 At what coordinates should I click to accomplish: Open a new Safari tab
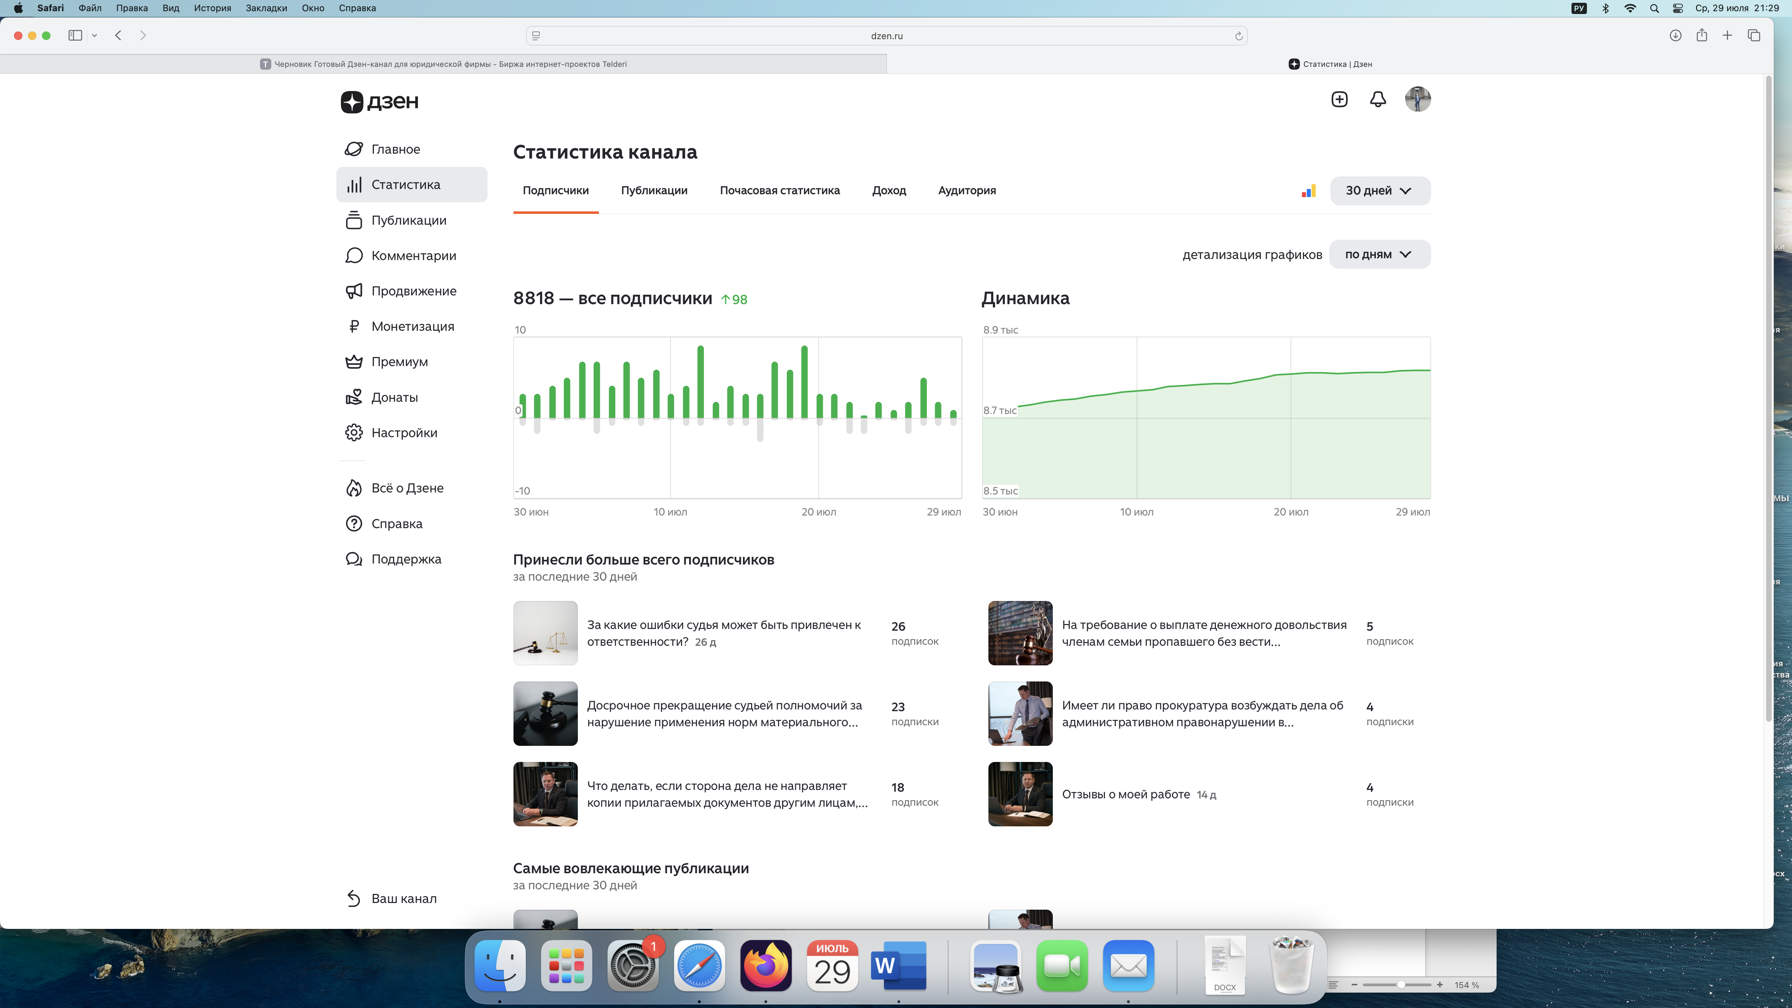click(x=1727, y=35)
